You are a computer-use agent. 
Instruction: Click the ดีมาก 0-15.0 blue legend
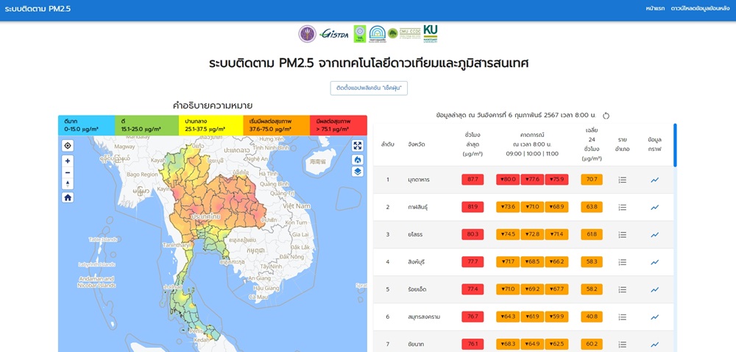click(x=86, y=125)
